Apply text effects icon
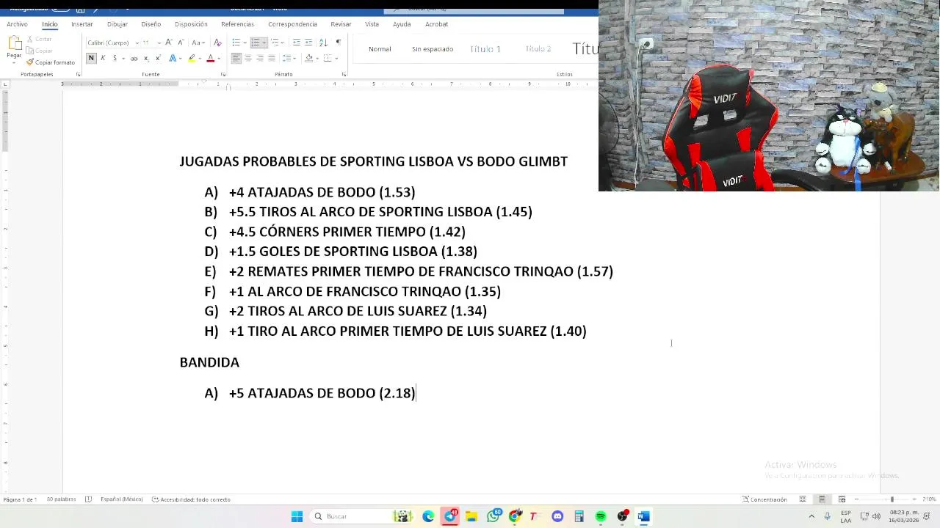This screenshot has height=528, width=940. tap(173, 58)
